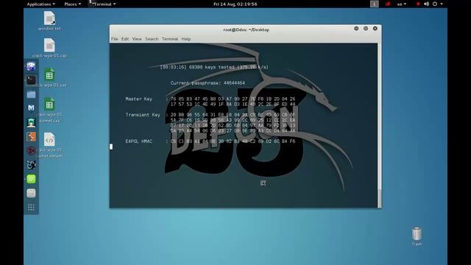
Task: Open the terminal Help menu
Action: click(x=186, y=39)
